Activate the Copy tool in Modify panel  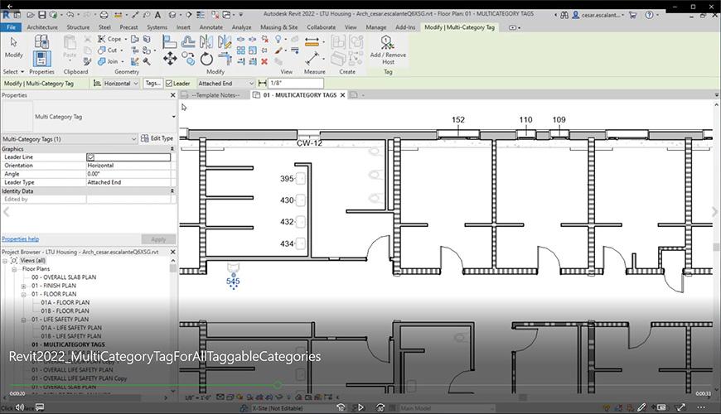pyautogui.click(x=188, y=59)
